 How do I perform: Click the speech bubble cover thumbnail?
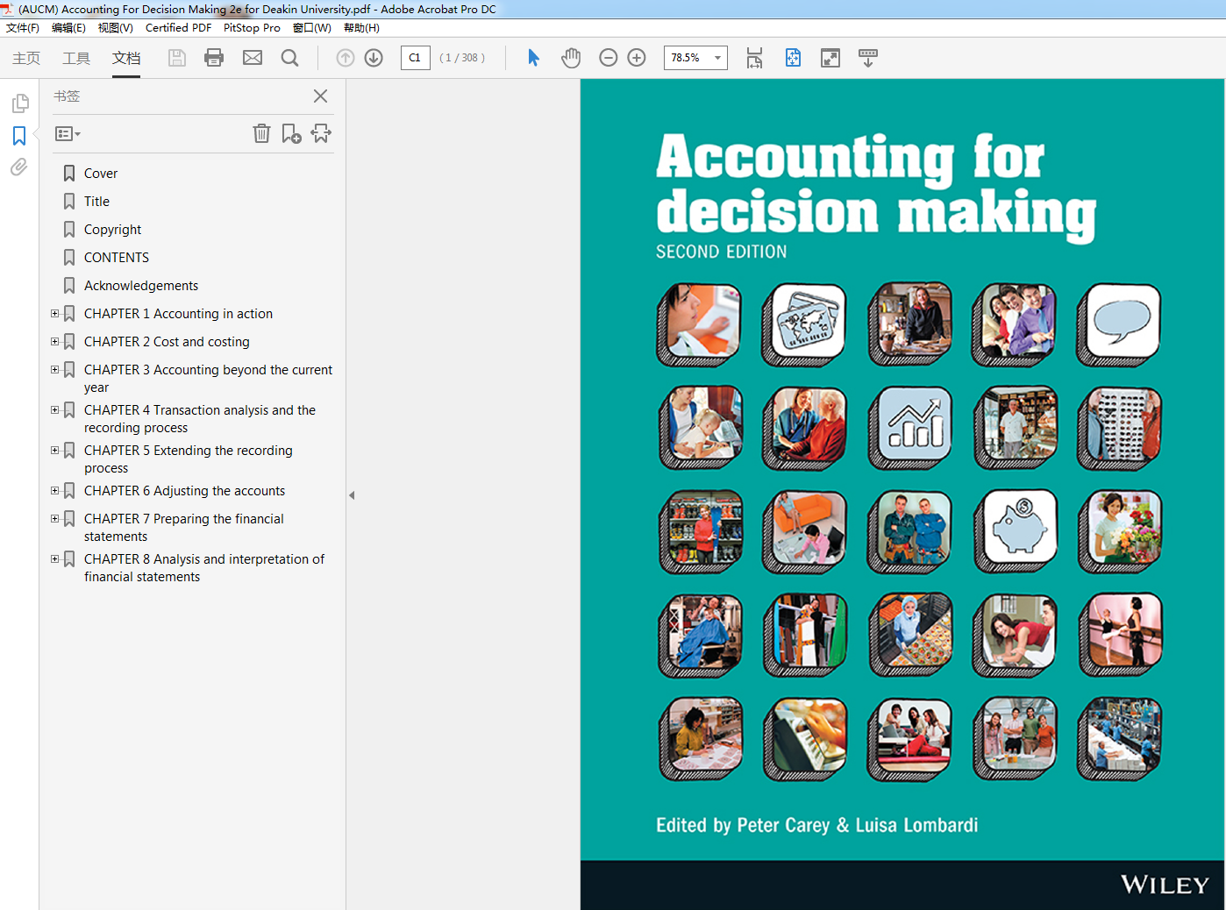[1120, 324]
